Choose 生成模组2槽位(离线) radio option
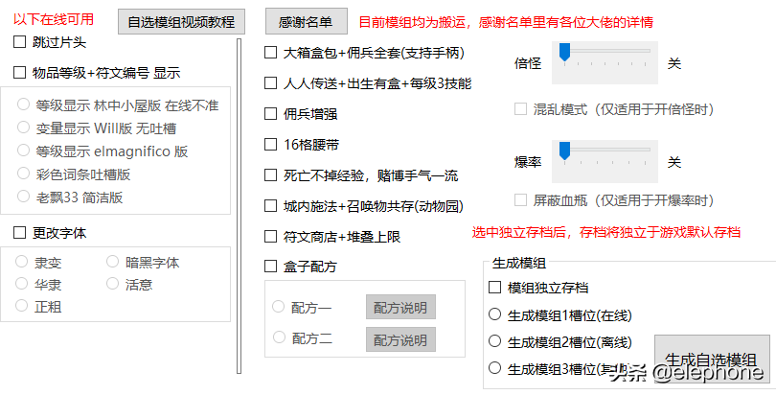Image resolution: width=776 pixels, height=395 pixels. coord(495,341)
